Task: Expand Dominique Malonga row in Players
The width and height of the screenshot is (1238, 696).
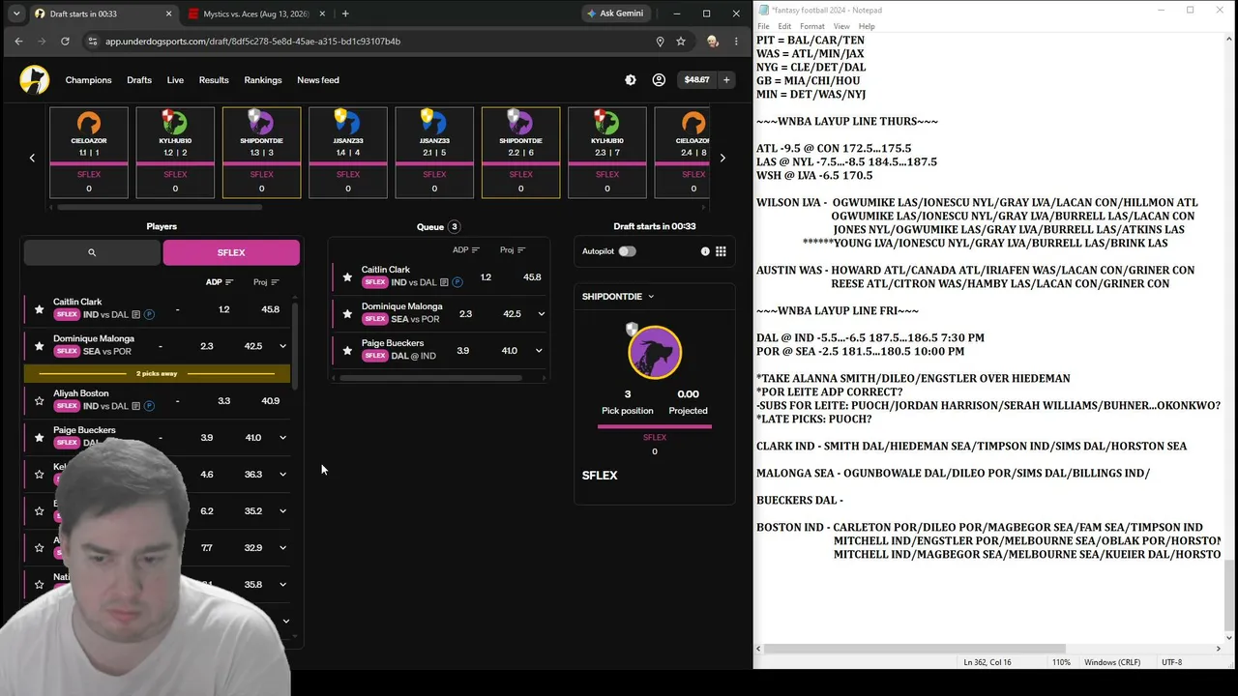Action: (x=282, y=346)
